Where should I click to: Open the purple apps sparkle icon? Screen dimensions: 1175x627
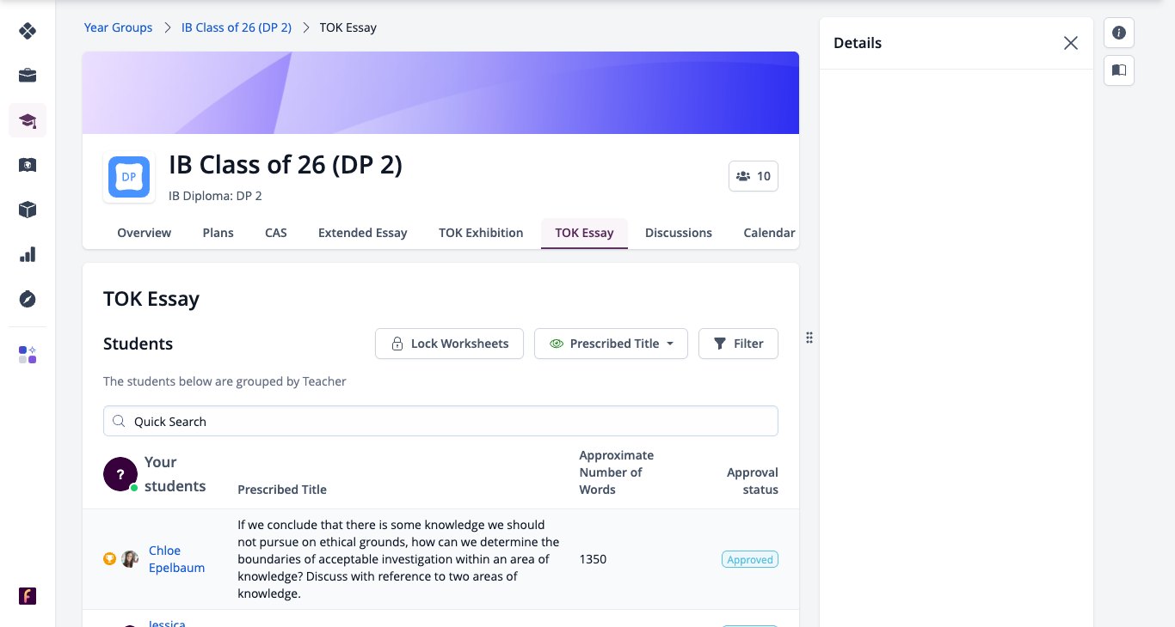click(x=28, y=355)
